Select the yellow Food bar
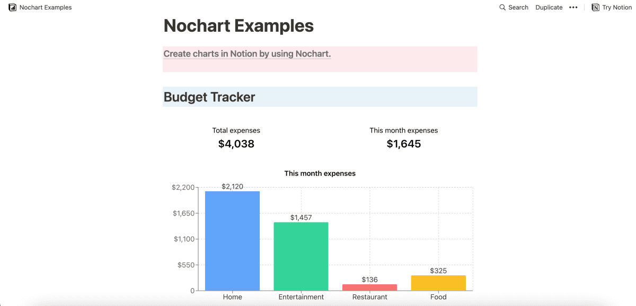Image resolution: width=636 pixels, height=306 pixels. pyautogui.click(x=438, y=282)
